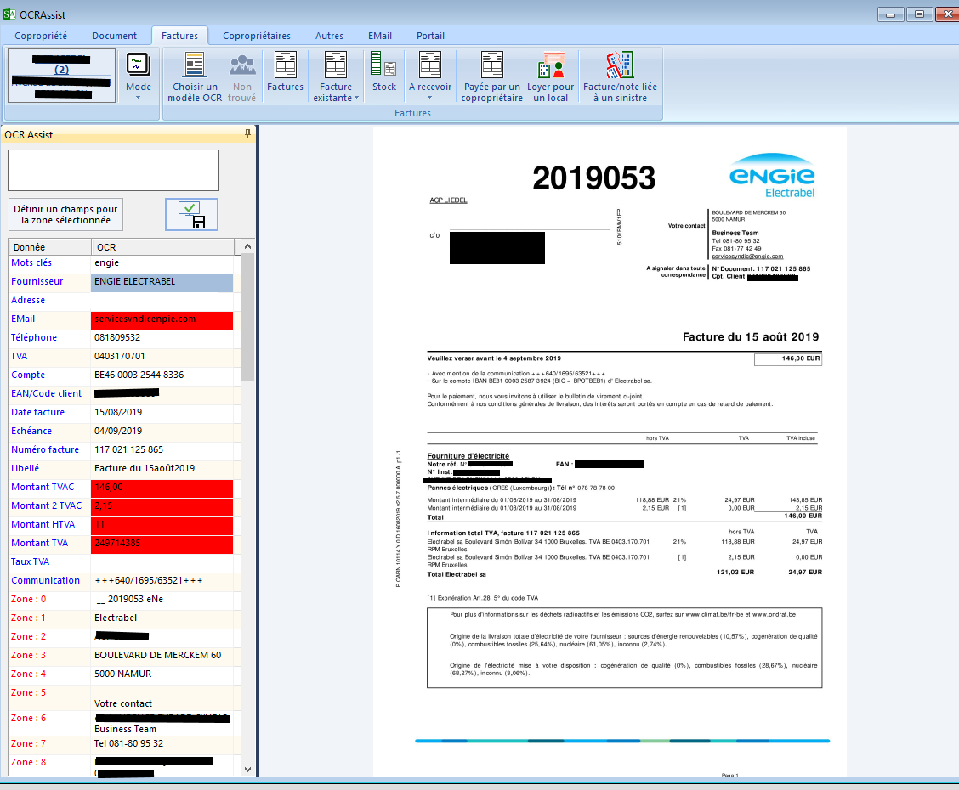Click the ACP LIEDEL text on the invoice
959x790 pixels.
point(448,200)
